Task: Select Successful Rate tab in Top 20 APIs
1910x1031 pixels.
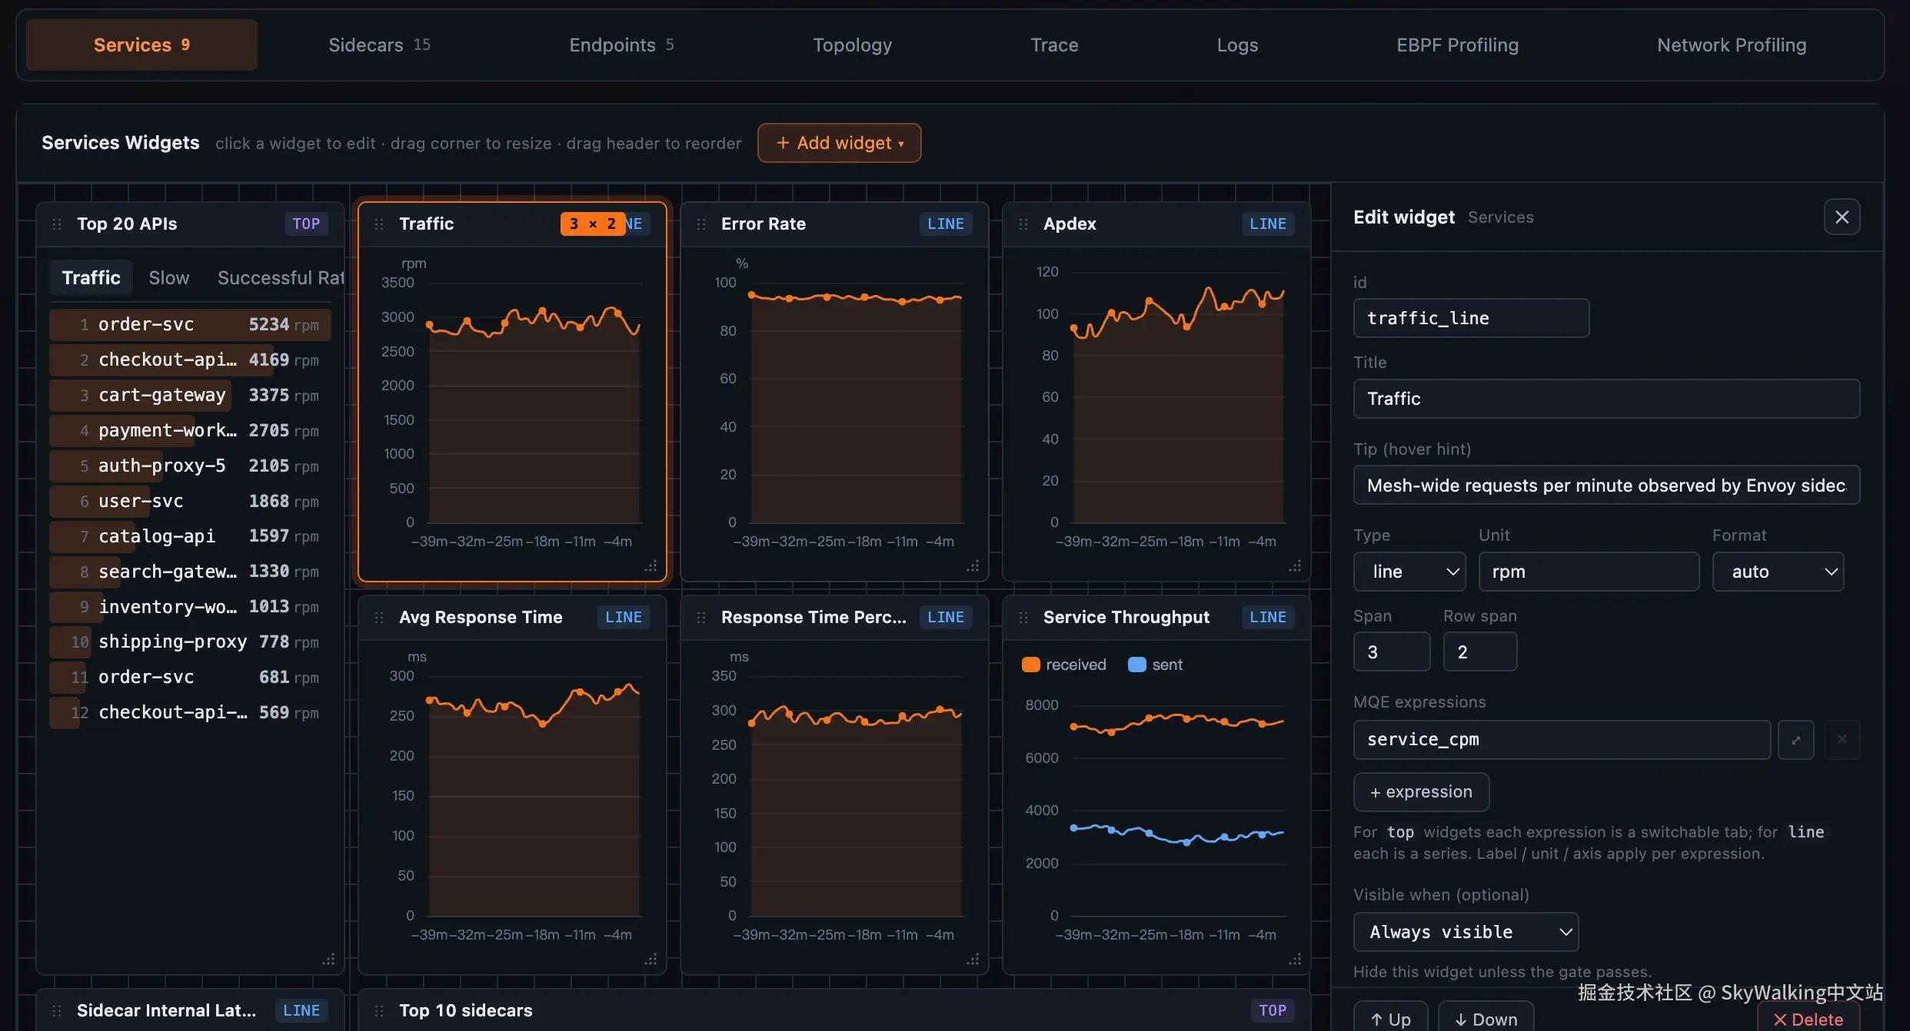Action: (281, 277)
